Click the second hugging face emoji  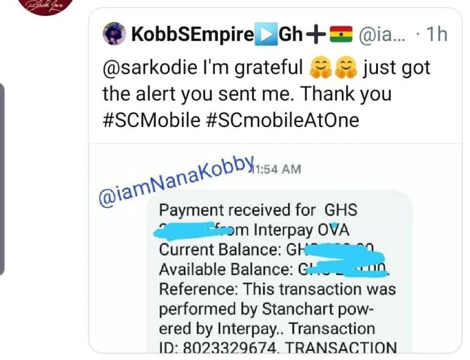pyautogui.click(x=346, y=68)
